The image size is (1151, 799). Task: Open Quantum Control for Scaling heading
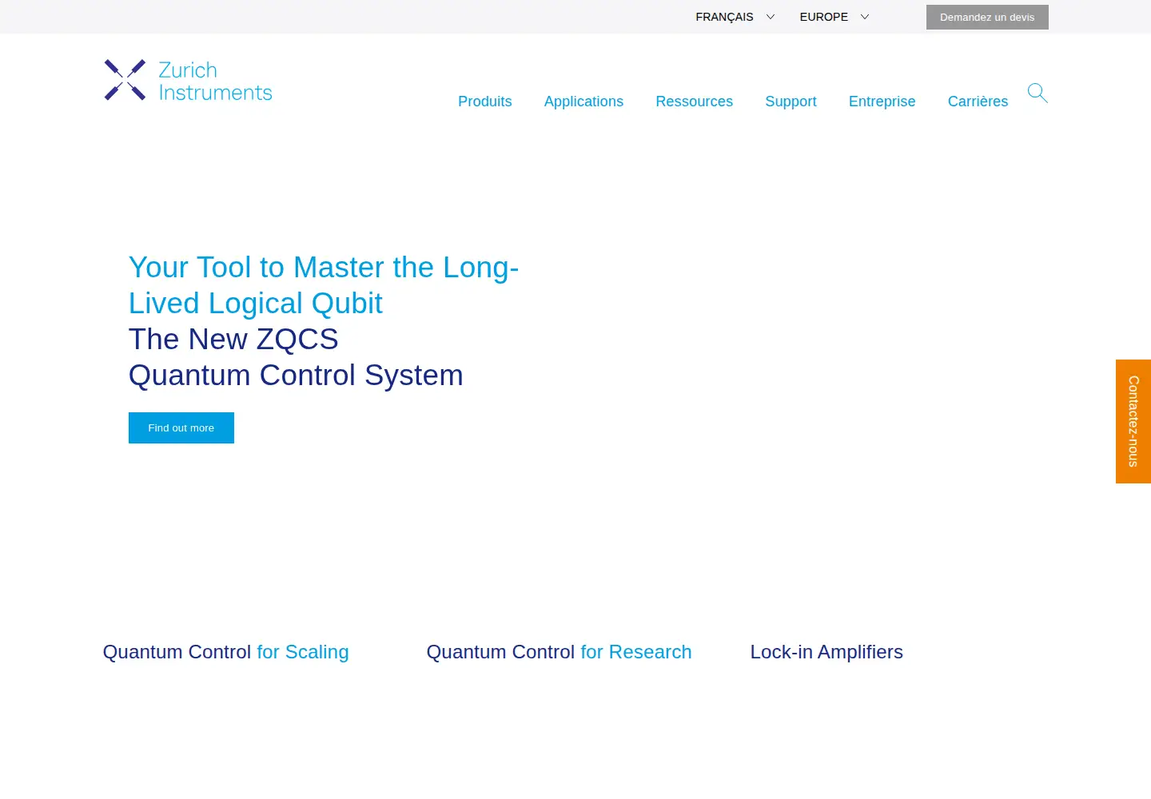click(226, 652)
